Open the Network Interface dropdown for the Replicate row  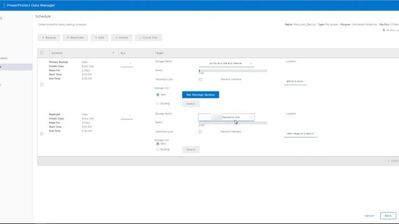[300, 134]
